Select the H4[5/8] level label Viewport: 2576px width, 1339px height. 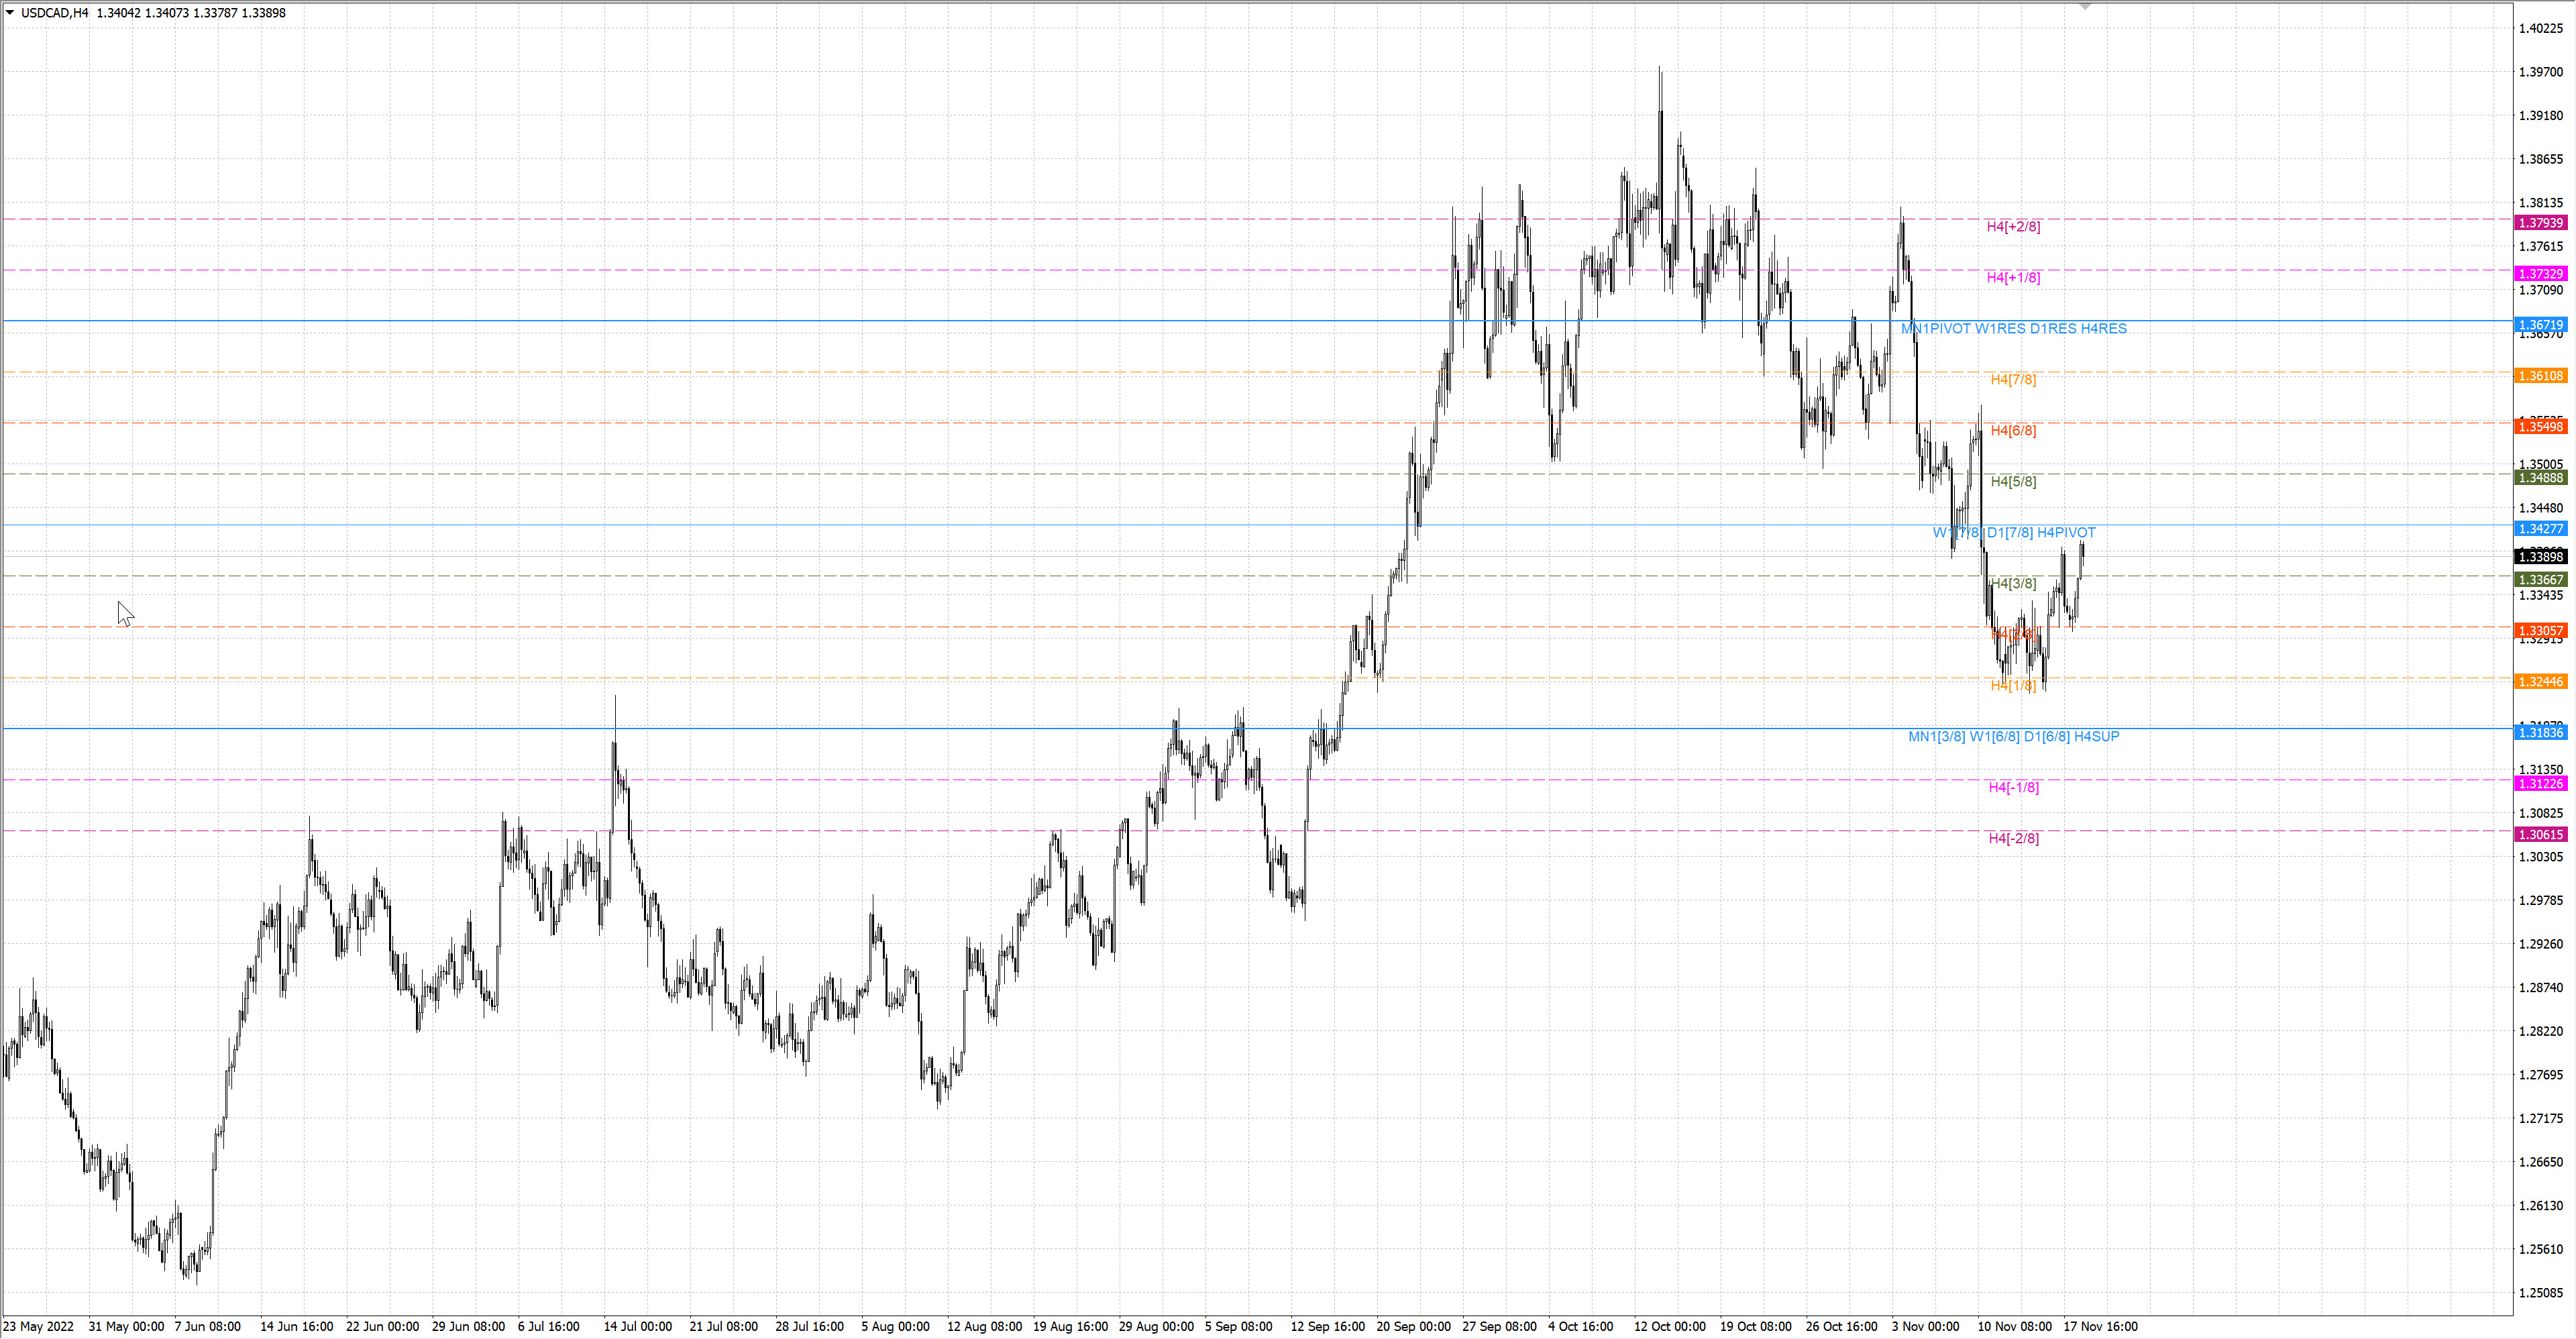(2013, 482)
